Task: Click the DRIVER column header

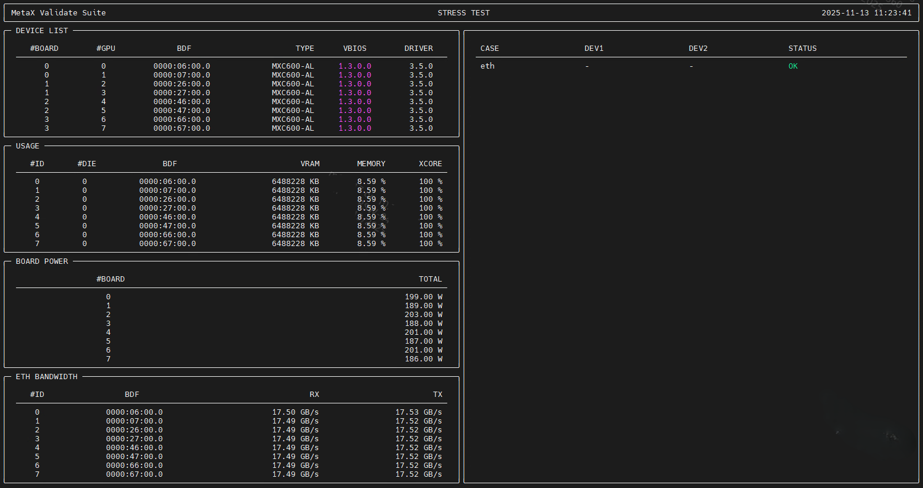Action: click(418, 49)
